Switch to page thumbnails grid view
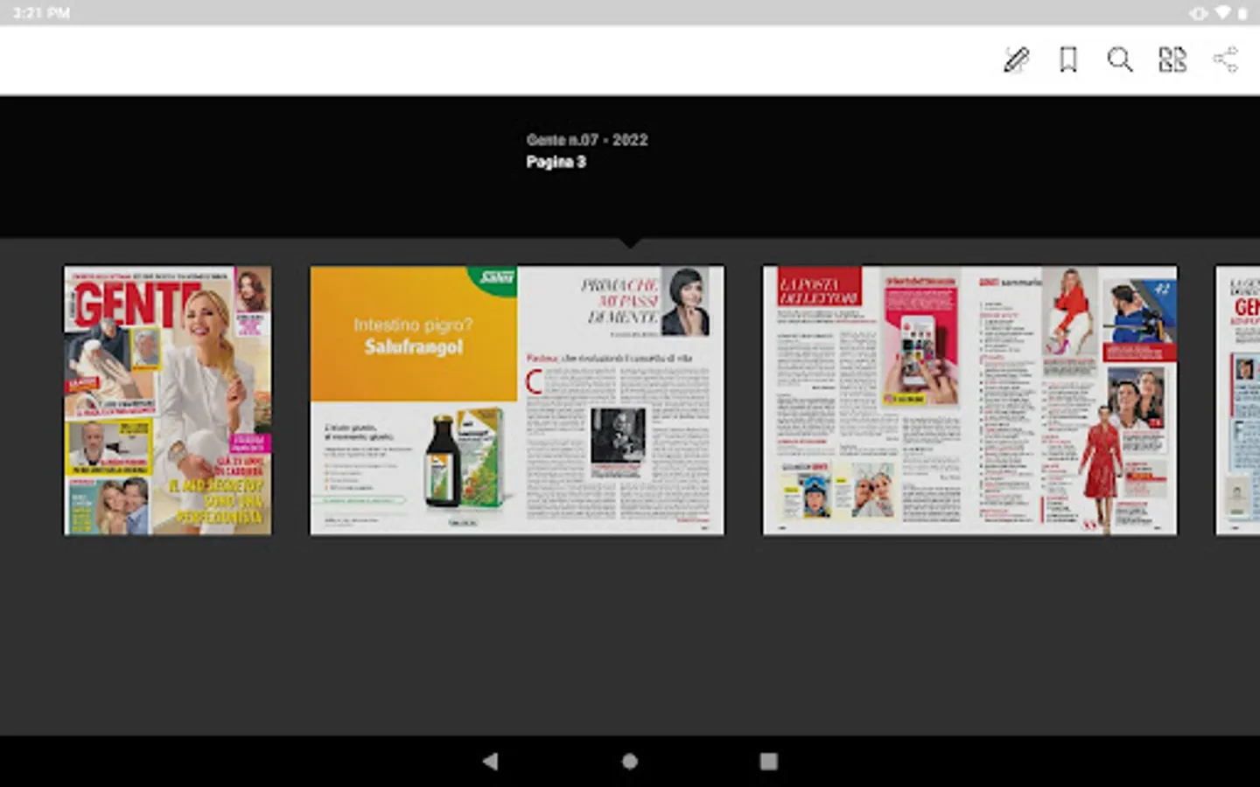 coord(1172,59)
